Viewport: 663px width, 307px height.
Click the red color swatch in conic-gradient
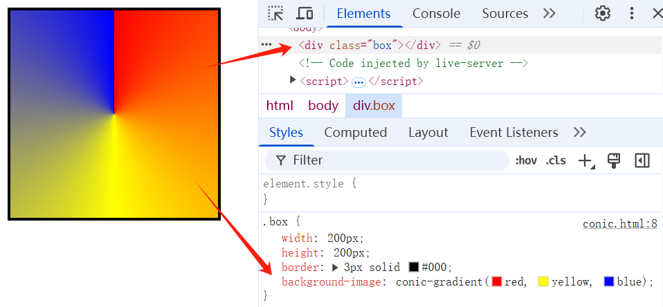tap(496, 281)
